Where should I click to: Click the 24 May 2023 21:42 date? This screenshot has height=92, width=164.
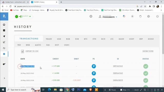[x=27, y=73]
